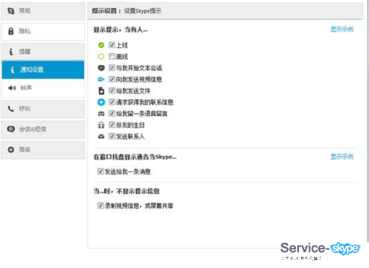The image size is (369, 268).
Task: Uncheck the 给我发送文件 checkbox
Action: pos(112,91)
